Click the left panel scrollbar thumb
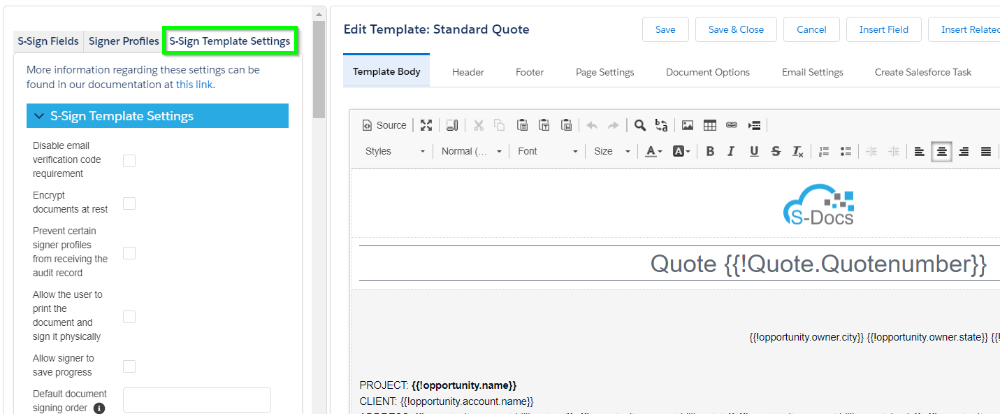The height and width of the screenshot is (414, 1000). click(x=319, y=70)
